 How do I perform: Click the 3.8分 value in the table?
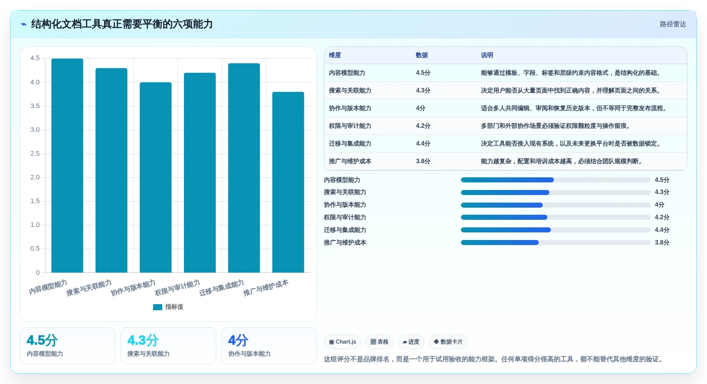tap(423, 161)
